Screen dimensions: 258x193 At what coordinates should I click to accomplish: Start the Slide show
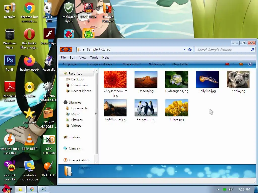point(157,64)
